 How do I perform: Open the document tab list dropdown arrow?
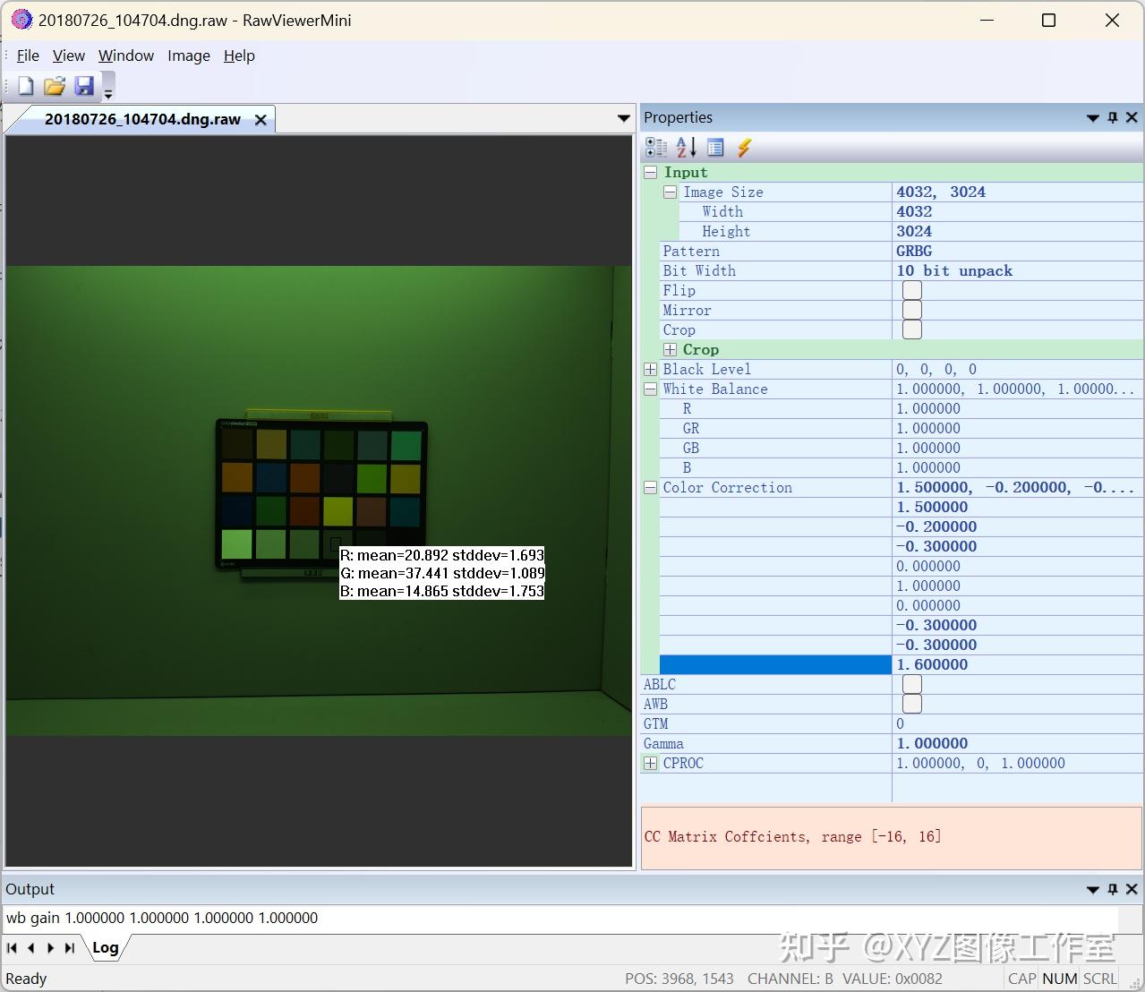pyautogui.click(x=624, y=118)
